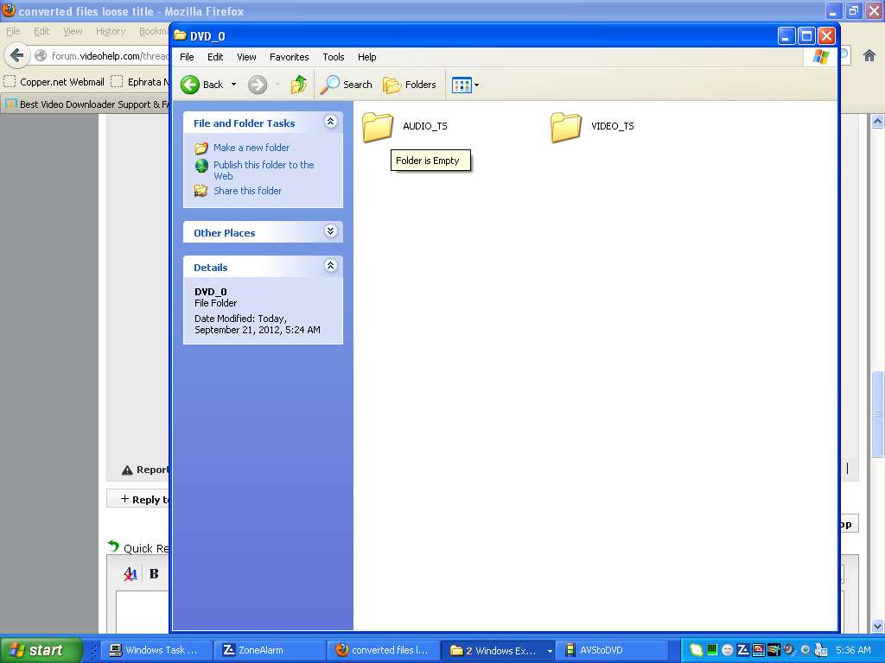Click the Publish to Web globe icon
Image resolution: width=885 pixels, height=663 pixels.
click(201, 166)
